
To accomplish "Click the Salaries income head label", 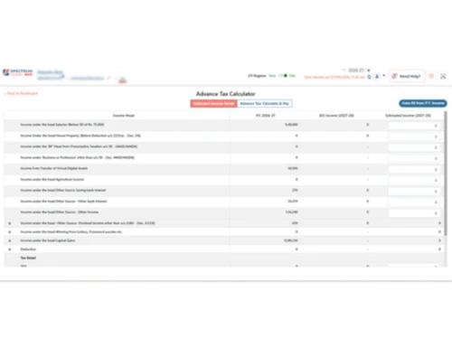I will (62, 125).
